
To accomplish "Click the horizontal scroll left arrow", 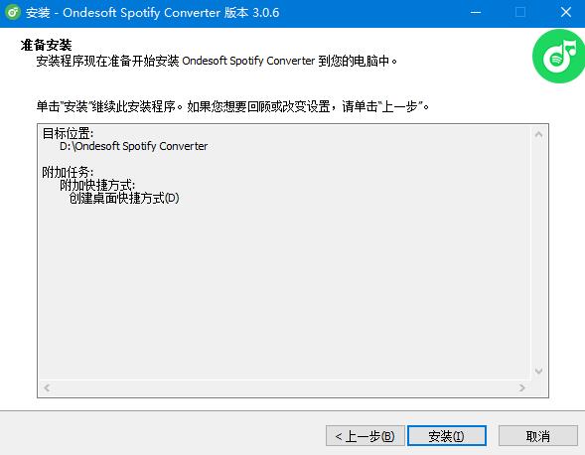I will click(x=47, y=387).
